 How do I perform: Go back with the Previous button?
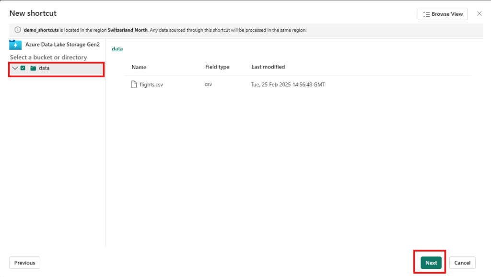pos(25,263)
